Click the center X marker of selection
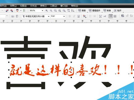The height and width of the screenshot is (100, 134). [x=71, y=70]
